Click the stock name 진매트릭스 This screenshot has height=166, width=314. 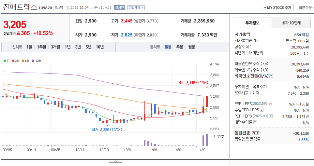point(20,7)
